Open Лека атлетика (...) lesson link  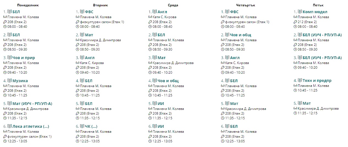[x=31, y=126]
